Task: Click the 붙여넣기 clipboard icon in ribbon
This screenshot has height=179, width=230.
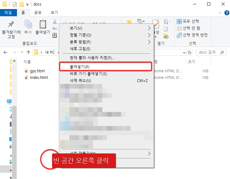Action: (x=43, y=24)
